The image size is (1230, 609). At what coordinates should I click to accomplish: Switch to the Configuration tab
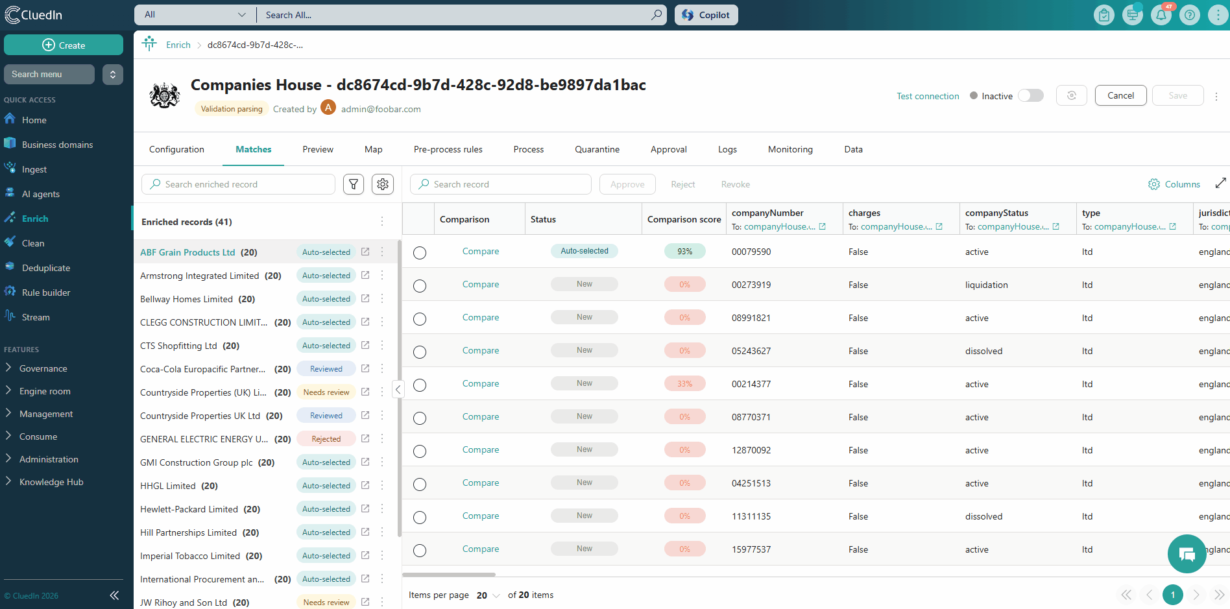[x=176, y=149]
